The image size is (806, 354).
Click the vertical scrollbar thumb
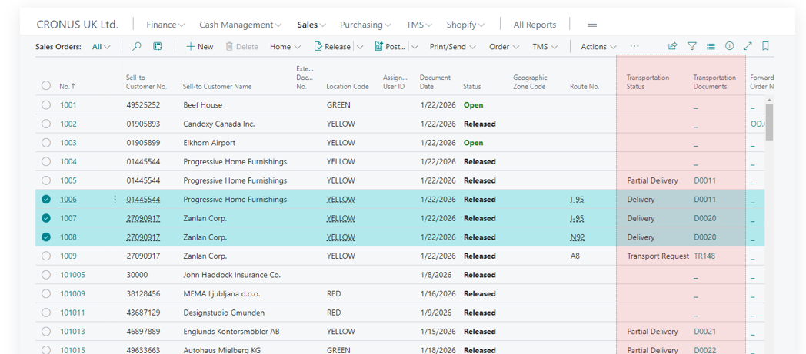(x=769, y=123)
